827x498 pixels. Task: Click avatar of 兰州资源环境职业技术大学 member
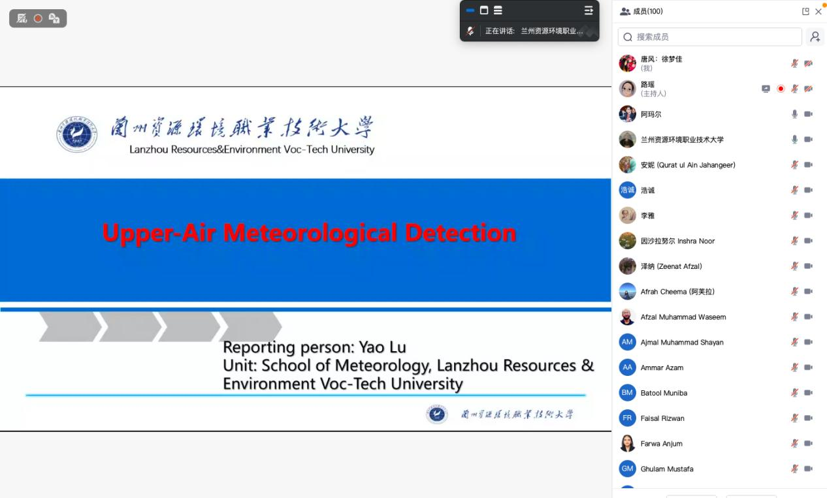(x=627, y=139)
